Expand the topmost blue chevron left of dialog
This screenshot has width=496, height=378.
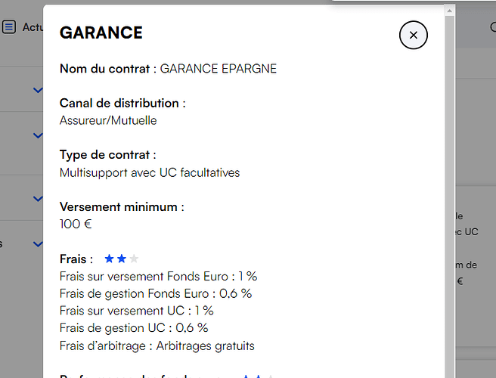click(38, 91)
